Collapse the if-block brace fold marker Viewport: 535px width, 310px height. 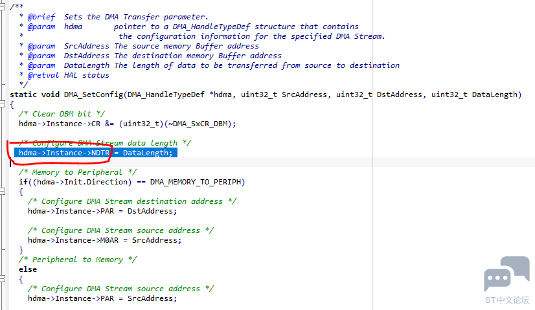(2, 192)
